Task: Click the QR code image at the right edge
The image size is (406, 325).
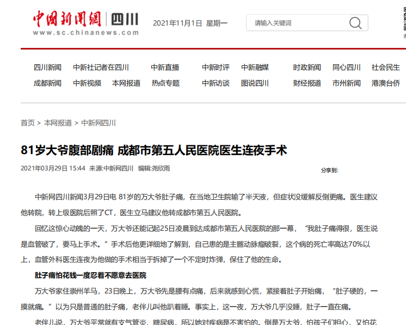Action: point(404,20)
